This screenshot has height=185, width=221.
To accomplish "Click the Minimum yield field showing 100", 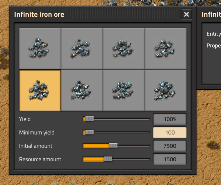I will 170,132.
